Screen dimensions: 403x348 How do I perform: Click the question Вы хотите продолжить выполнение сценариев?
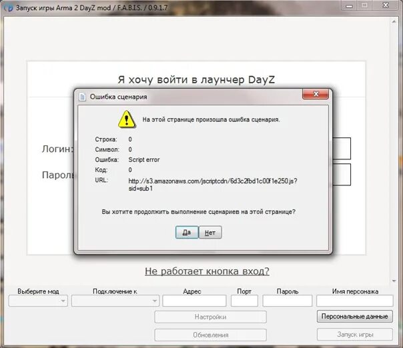(x=198, y=212)
